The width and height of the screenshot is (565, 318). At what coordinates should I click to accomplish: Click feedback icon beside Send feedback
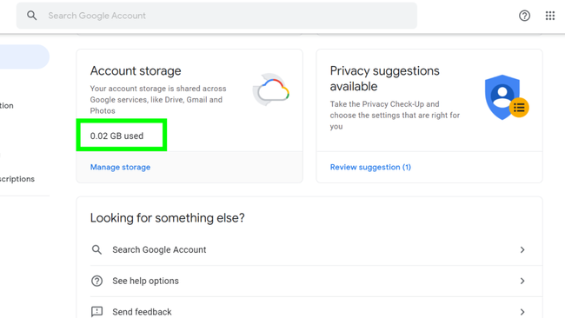coord(96,312)
